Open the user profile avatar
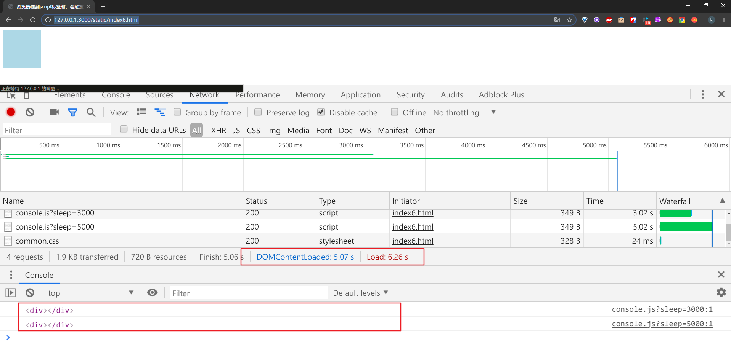This screenshot has height=362, width=731. coord(711,20)
